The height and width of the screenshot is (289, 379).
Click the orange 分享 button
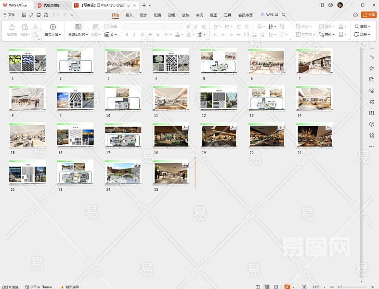coord(368,15)
